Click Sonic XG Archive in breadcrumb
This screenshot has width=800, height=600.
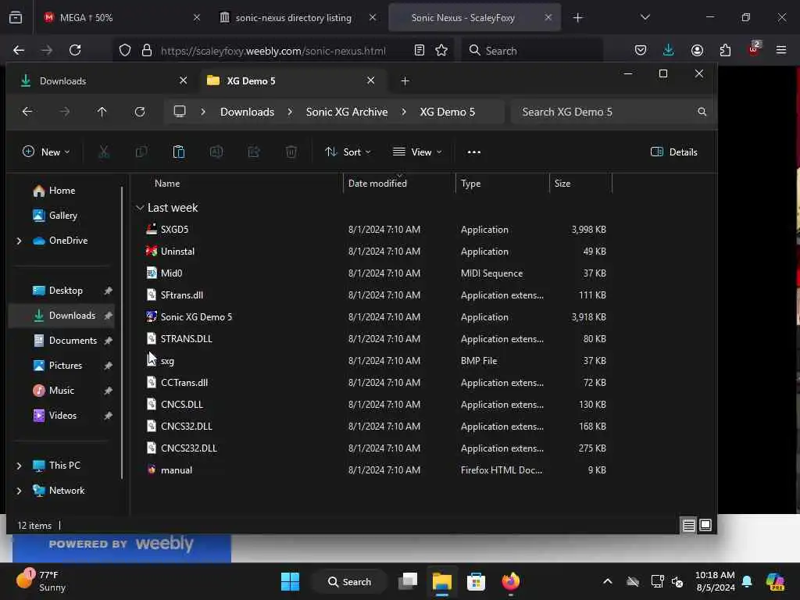(346, 111)
